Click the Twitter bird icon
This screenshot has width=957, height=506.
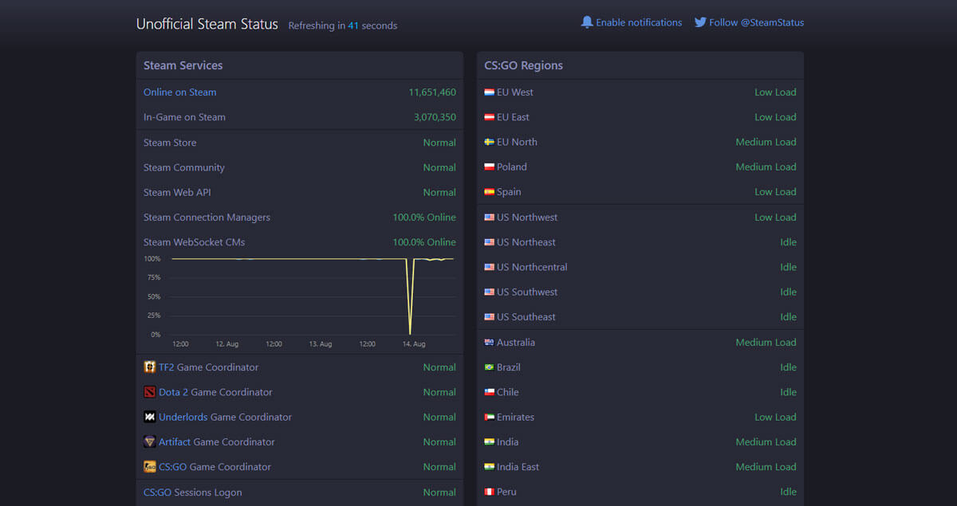pyautogui.click(x=700, y=22)
